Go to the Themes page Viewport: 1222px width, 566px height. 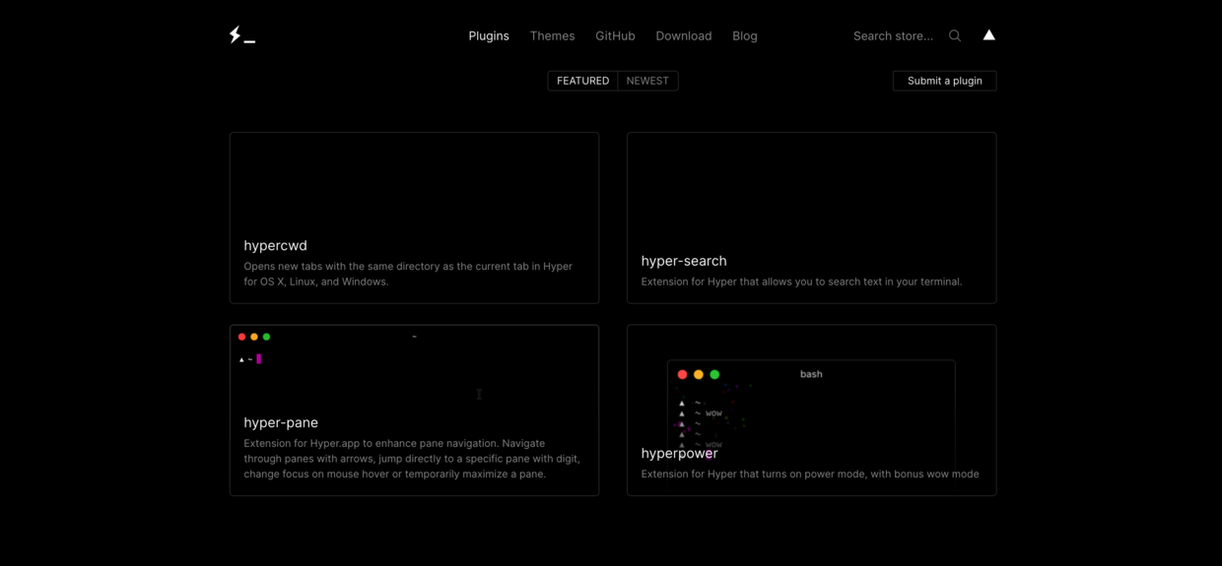[552, 35]
